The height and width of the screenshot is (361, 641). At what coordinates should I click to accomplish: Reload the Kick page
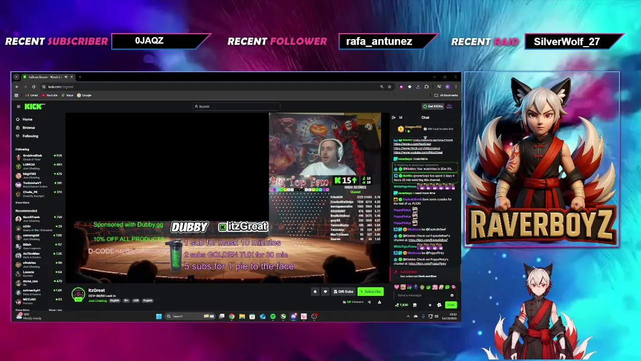34,87
